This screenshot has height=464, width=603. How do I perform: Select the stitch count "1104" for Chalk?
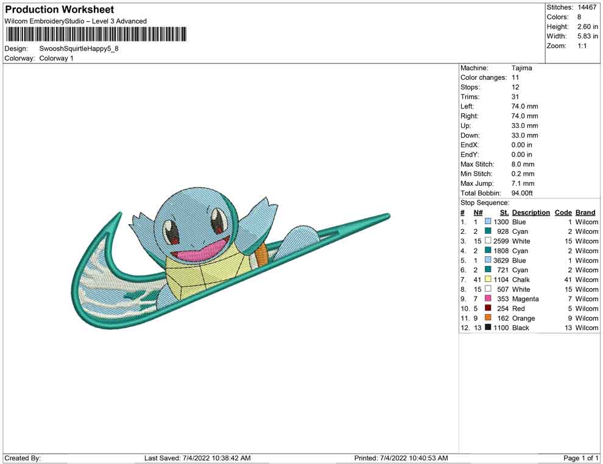(x=501, y=279)
